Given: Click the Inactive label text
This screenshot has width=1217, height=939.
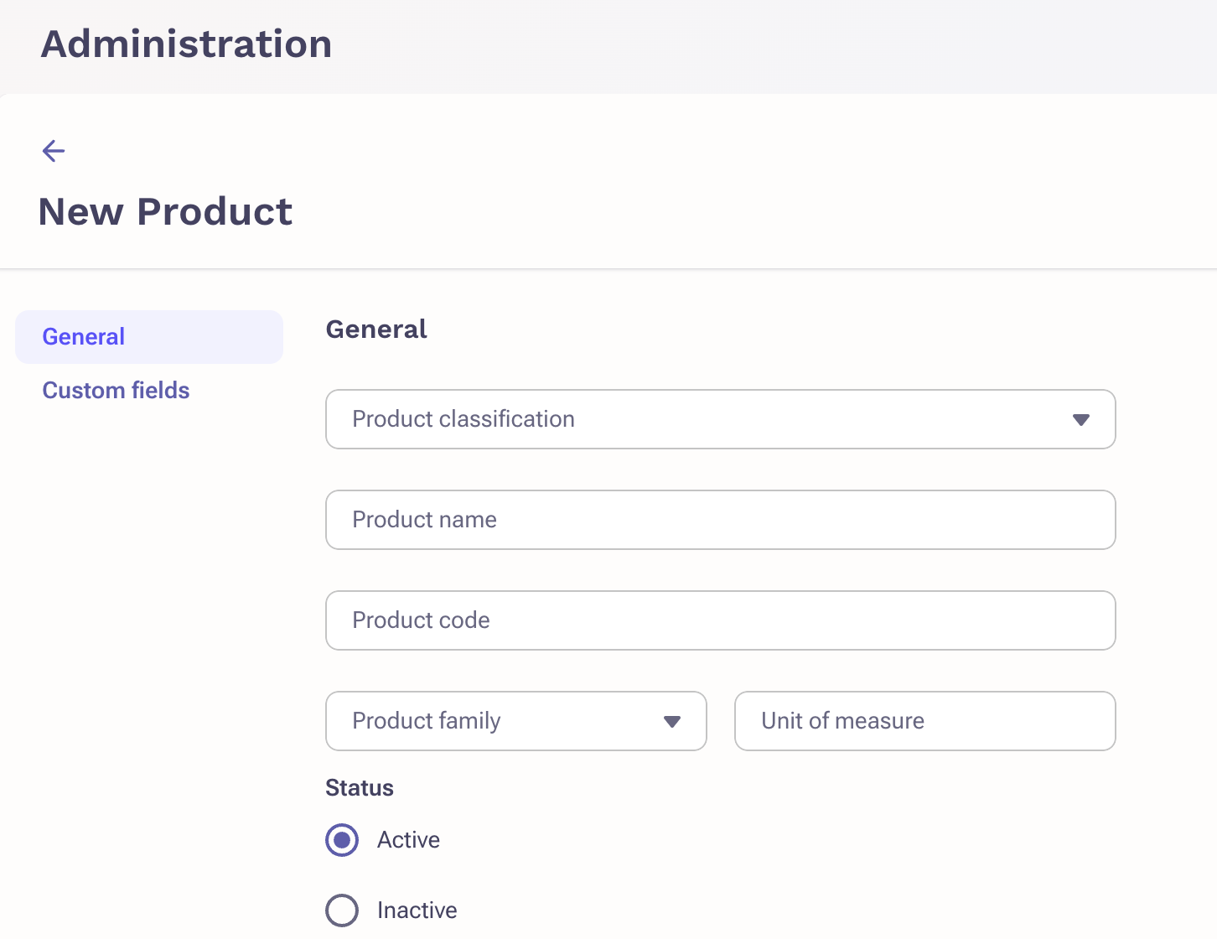Looking at the screenshot, I should tap(417, 910).
